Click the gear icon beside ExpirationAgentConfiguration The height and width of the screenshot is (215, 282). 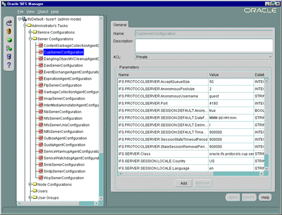[41, 78]
